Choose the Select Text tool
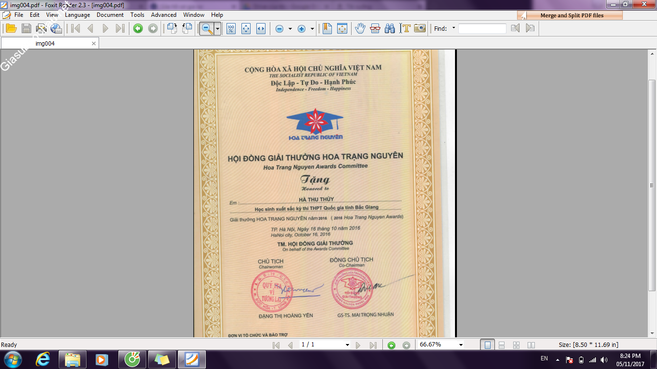Image resolution: width=657 pixels, height=369 pixels. pyautogui.click(x=405, y=28)
